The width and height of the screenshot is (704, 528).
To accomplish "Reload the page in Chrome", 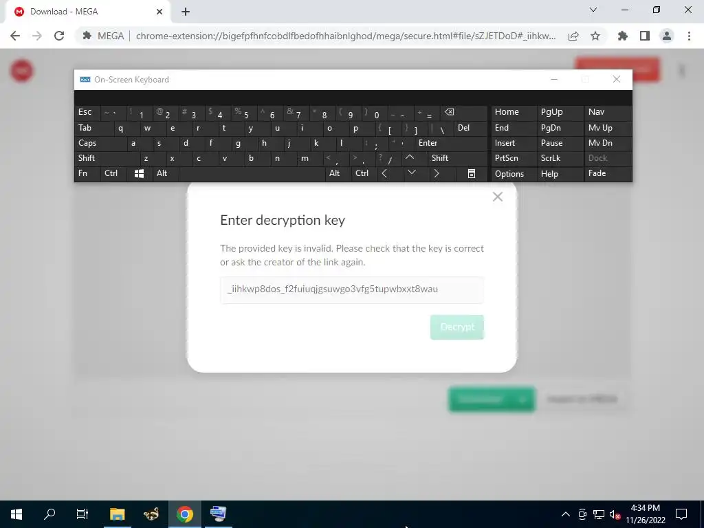I will (x=59, y=36).
